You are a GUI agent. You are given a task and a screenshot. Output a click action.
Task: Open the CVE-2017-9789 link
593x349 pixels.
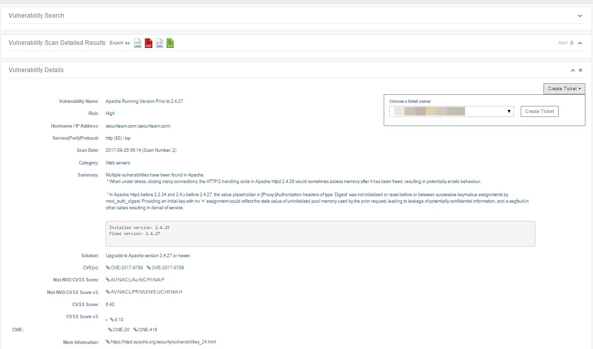168,268
